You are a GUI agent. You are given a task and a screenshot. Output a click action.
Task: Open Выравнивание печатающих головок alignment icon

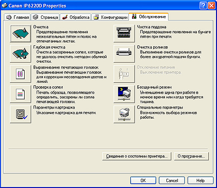tap(21, 74)
